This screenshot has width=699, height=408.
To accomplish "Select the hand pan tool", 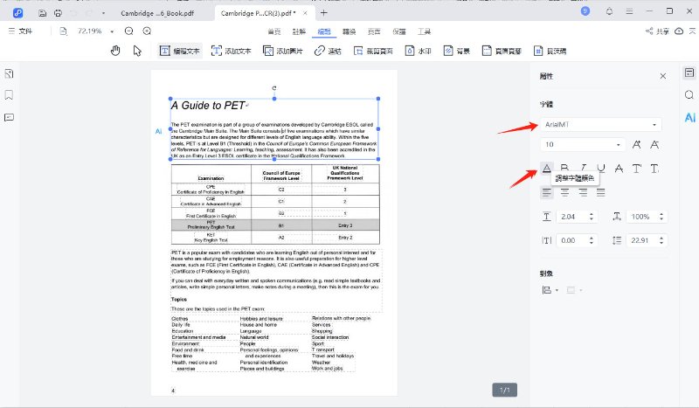I will (x=115, y=51).
